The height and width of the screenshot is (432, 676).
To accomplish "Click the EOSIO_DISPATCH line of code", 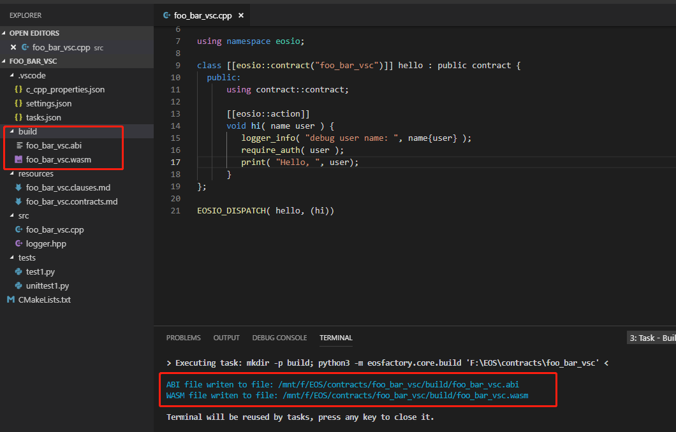I will tap(265, 211).
